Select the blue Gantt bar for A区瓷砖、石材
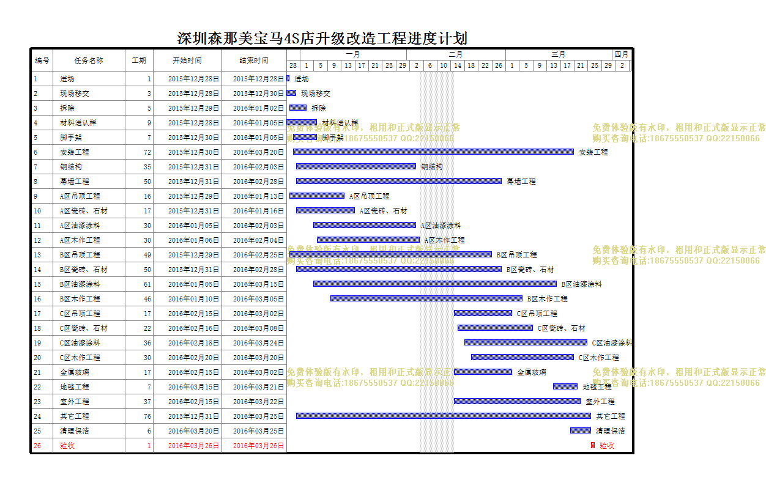 point(325,210)
